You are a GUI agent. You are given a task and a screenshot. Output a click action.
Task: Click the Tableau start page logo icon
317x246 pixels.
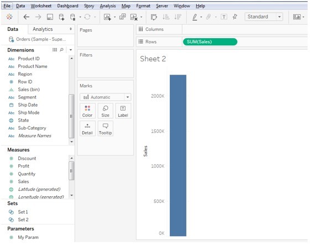(x=9, y=17)
